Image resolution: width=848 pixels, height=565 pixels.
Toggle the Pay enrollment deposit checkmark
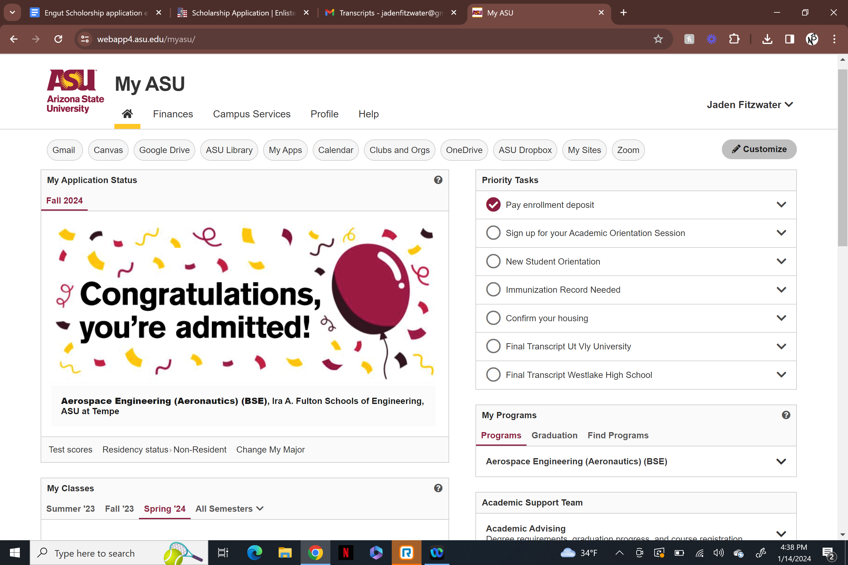[x=493, y=205]
